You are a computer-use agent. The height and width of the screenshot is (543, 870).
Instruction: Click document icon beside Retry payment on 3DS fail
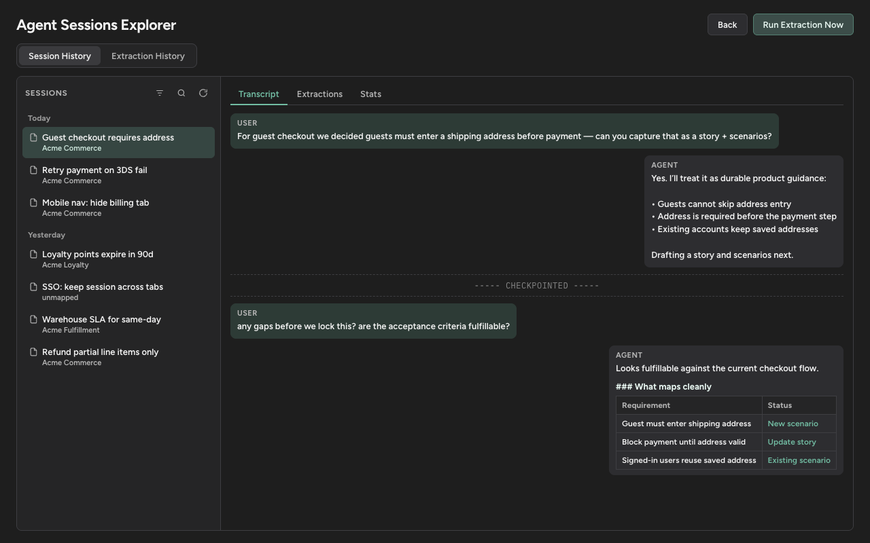tap(33, 170)
